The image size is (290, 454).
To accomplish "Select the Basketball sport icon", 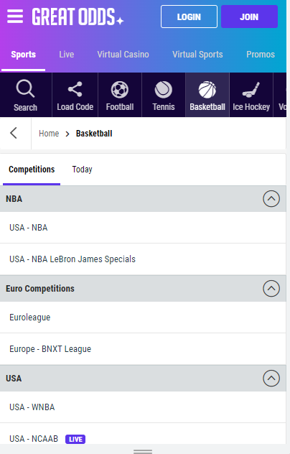I will click(207, 90).
